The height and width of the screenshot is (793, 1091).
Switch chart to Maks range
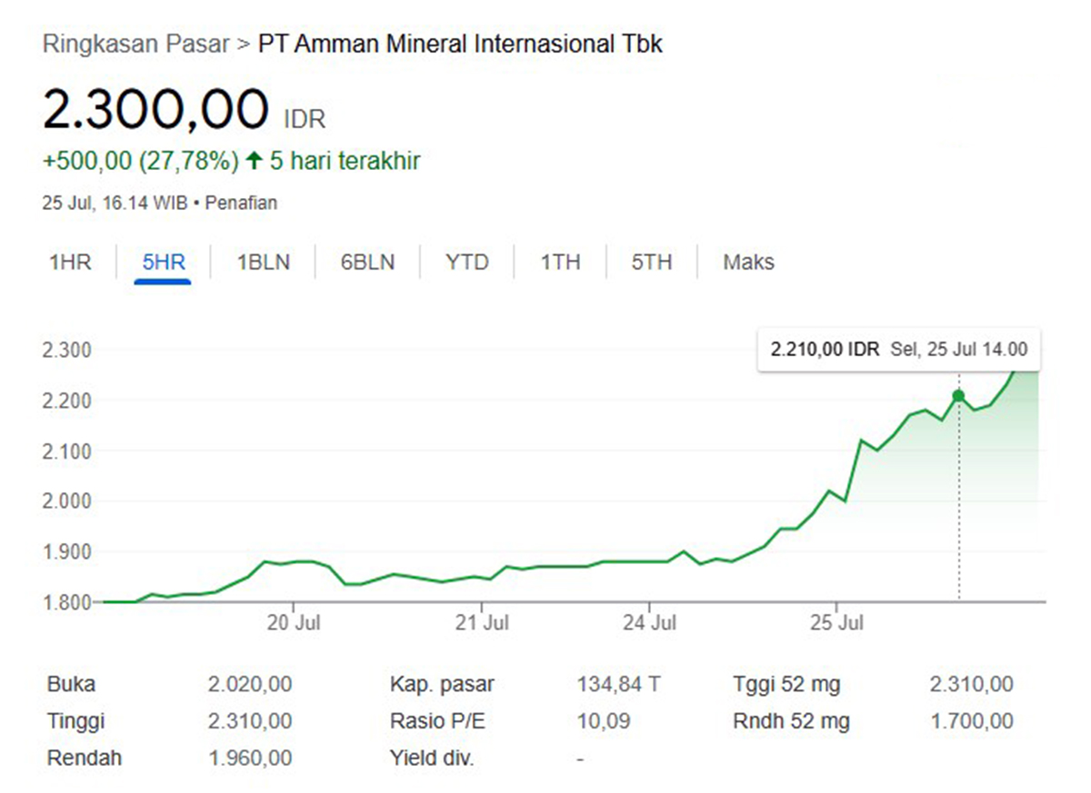tap(749, 263)
